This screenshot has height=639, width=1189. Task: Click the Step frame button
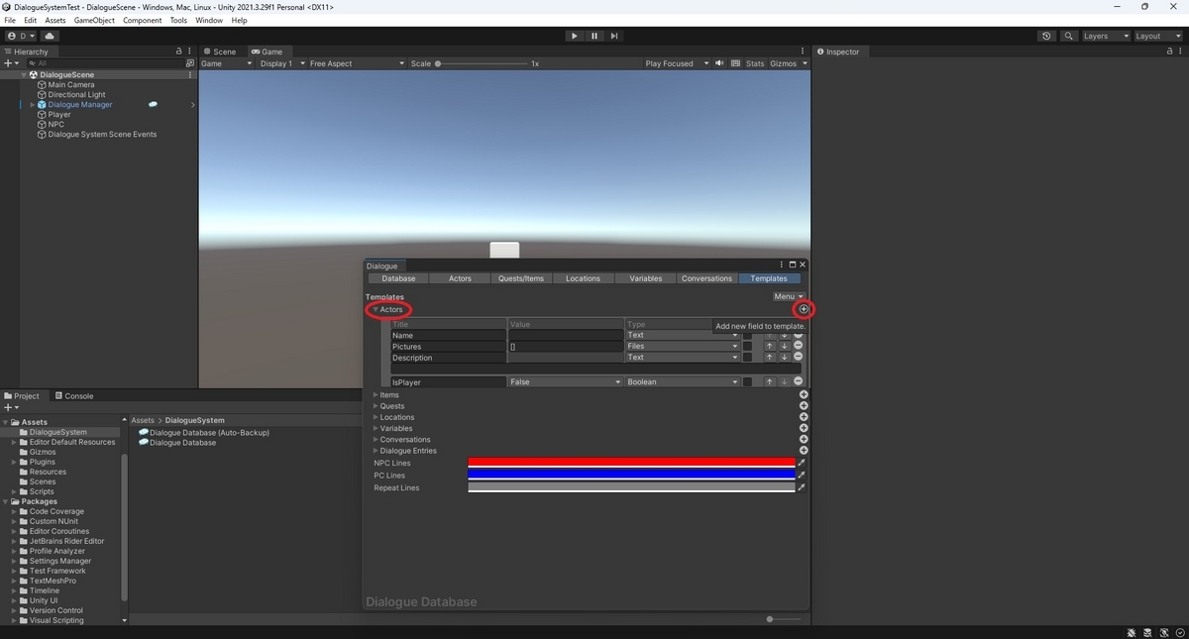[x=614, y=36]
